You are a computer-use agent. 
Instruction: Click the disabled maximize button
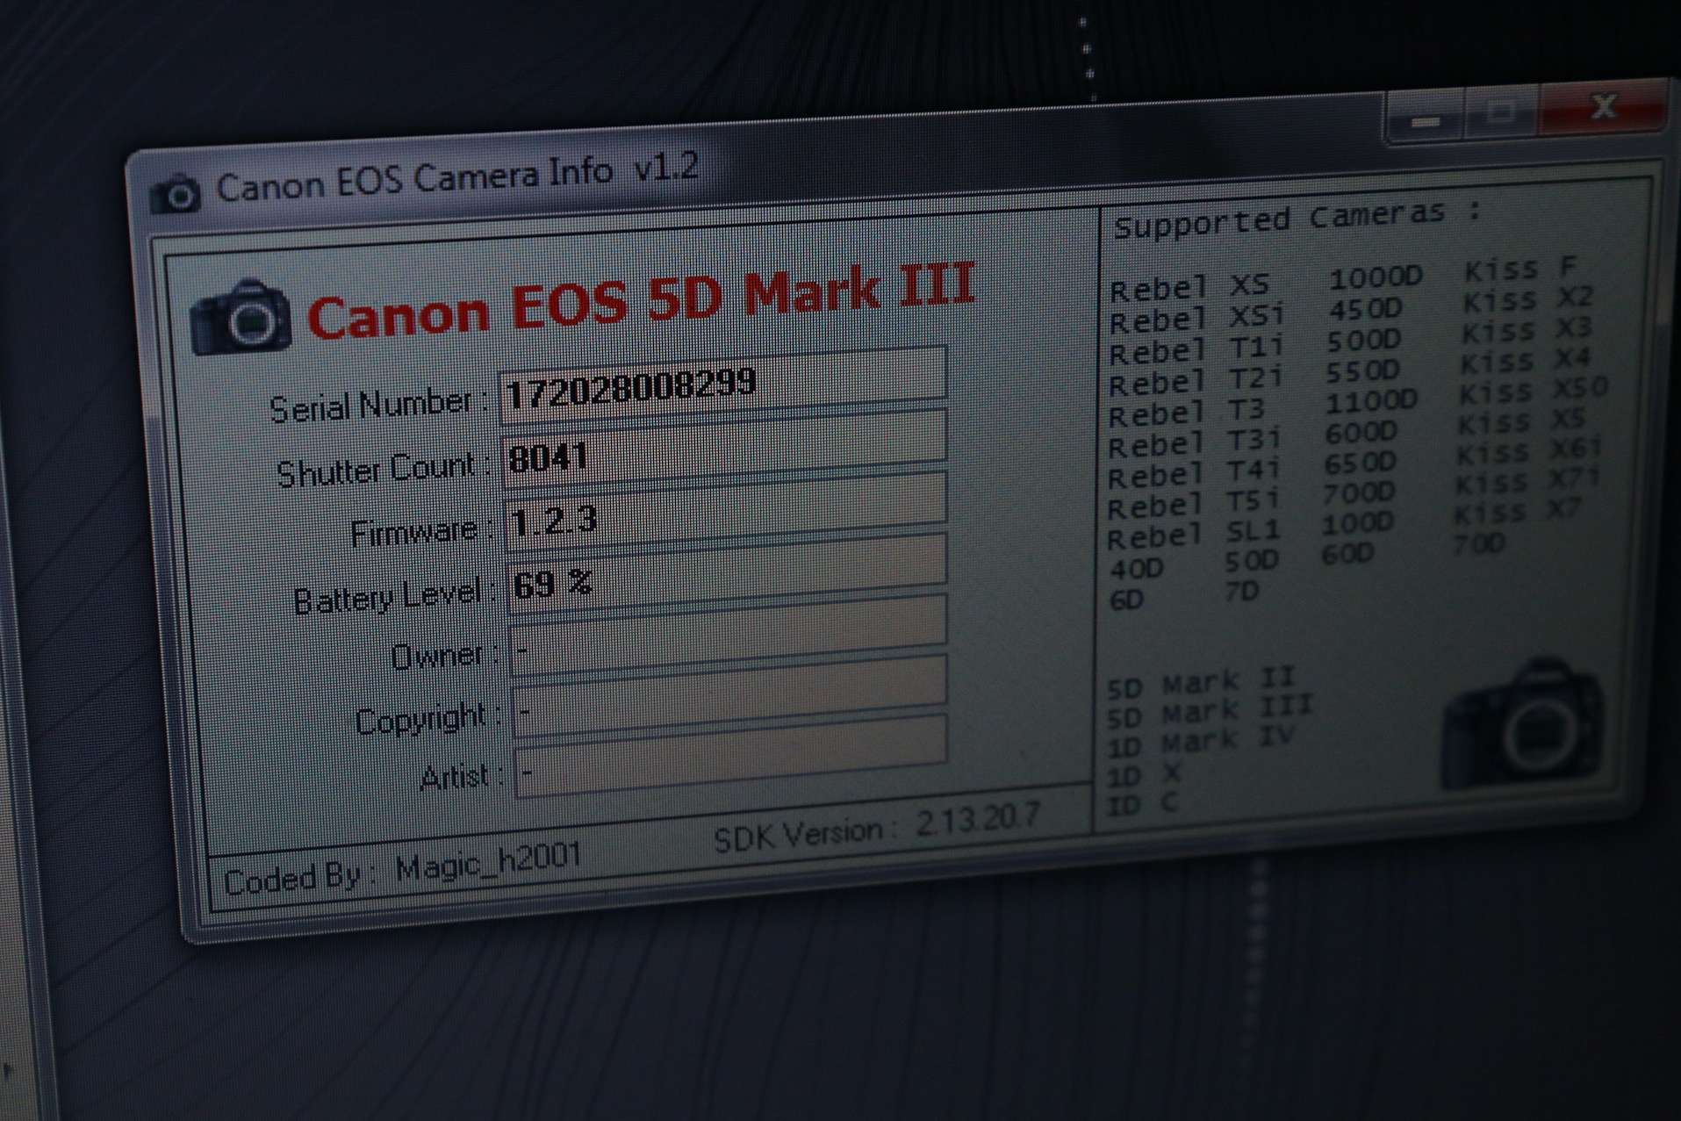(1501, 112)
